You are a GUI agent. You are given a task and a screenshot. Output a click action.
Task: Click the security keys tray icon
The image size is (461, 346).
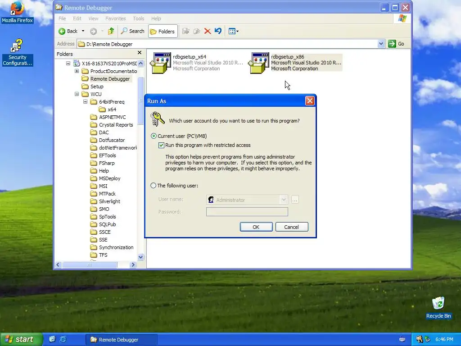click(x=419, y=339)
